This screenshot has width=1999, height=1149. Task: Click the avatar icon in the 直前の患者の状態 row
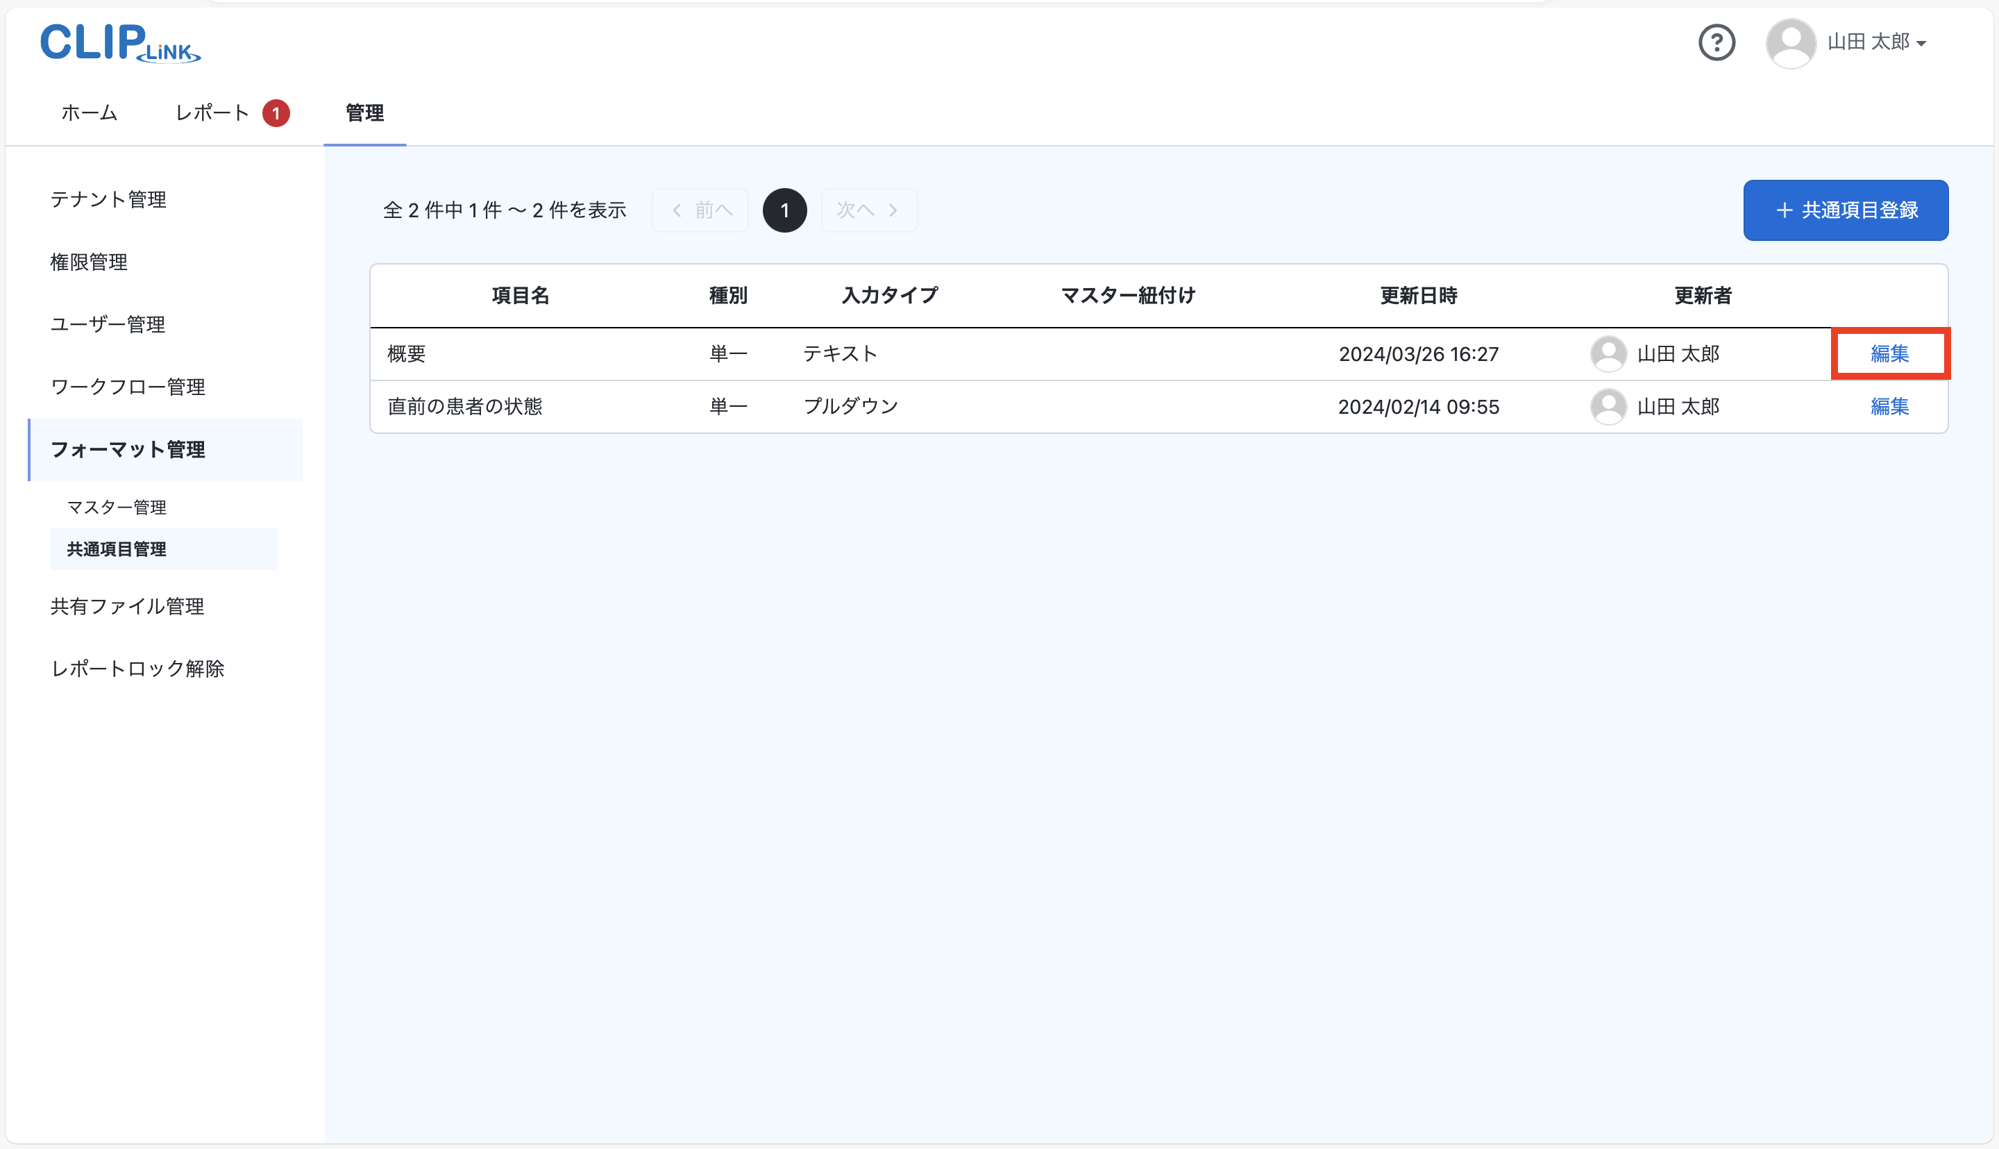pyautogui.click(x=1610, y=406)
